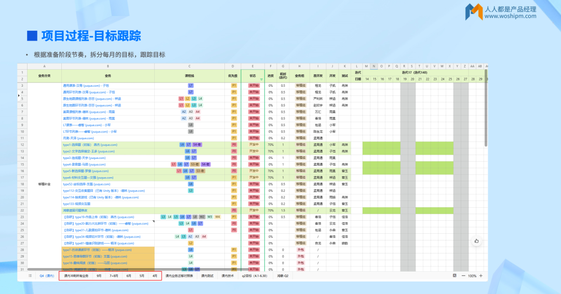Switch to the 9月 sheet tab
This screenshot has height=294, width=561.
(99, 276)
